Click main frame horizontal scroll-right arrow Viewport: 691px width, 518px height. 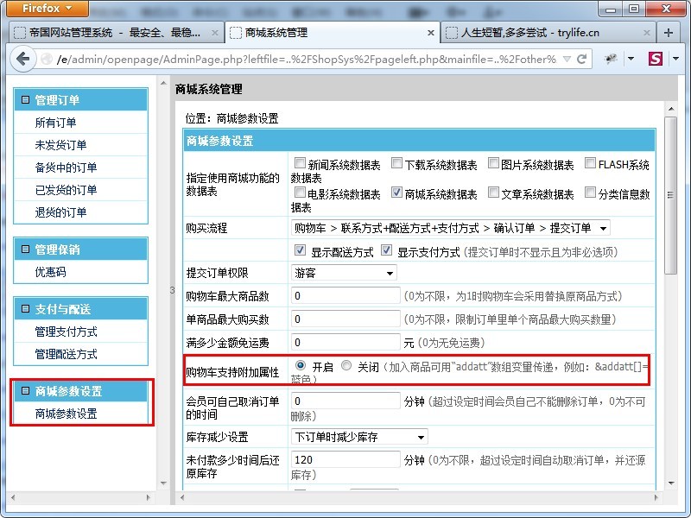click(x=656, y=498)
